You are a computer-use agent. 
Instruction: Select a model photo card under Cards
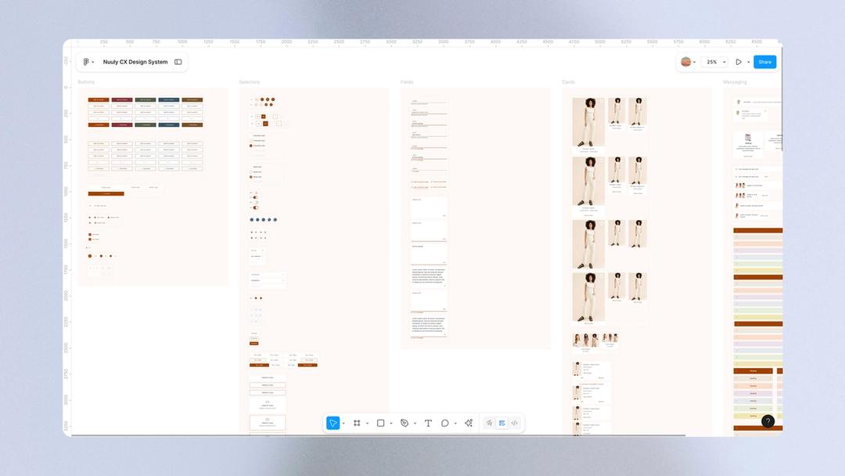coord(588,121)
